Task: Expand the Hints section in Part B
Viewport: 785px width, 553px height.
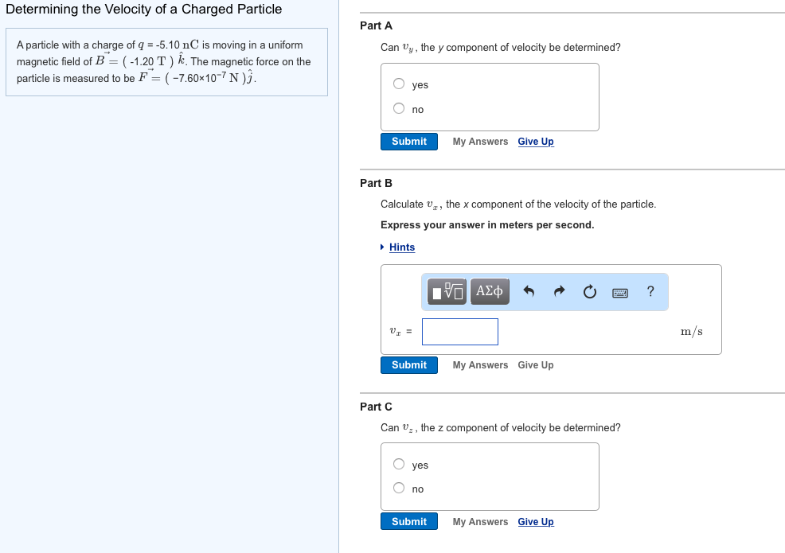Action: pyautogui.click(x=401, y=247)
